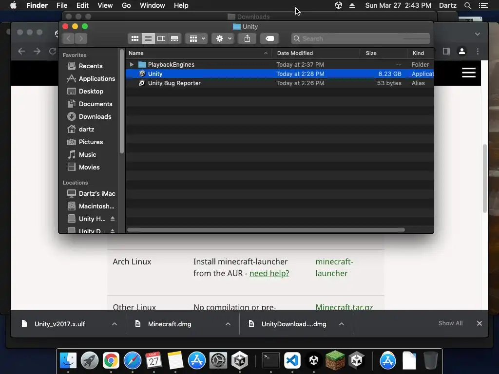
Task: Go forward in Unity Finder window
Action: pyautogui.click(x=81, y=38)
